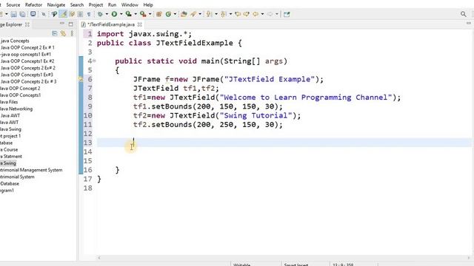Click the quick-fix marker on line 6
The image size is (474, 266).
pos(81,79)
